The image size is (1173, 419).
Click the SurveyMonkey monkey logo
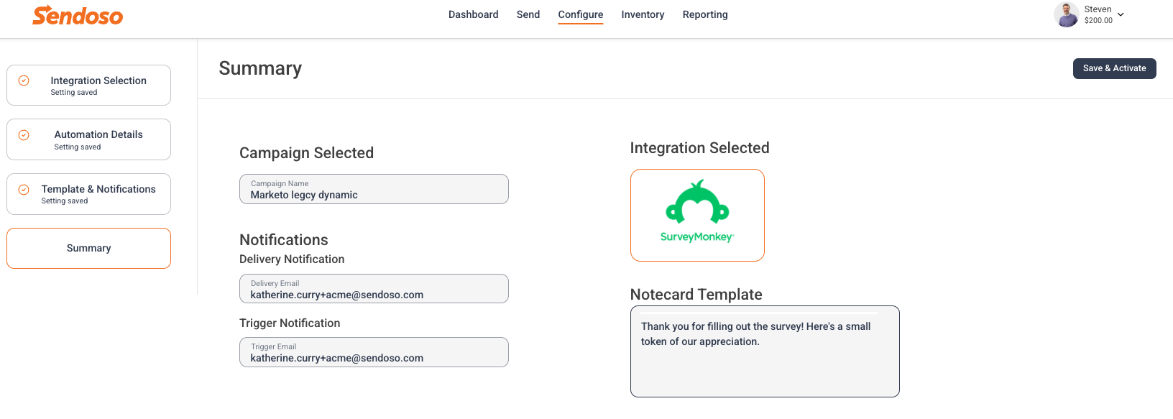pyautogui.click(x=697, y=202)
